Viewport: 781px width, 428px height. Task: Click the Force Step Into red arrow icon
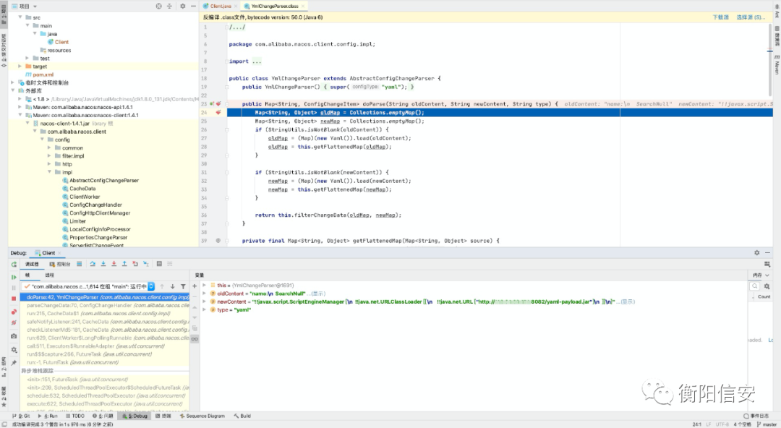click(114, 264)
